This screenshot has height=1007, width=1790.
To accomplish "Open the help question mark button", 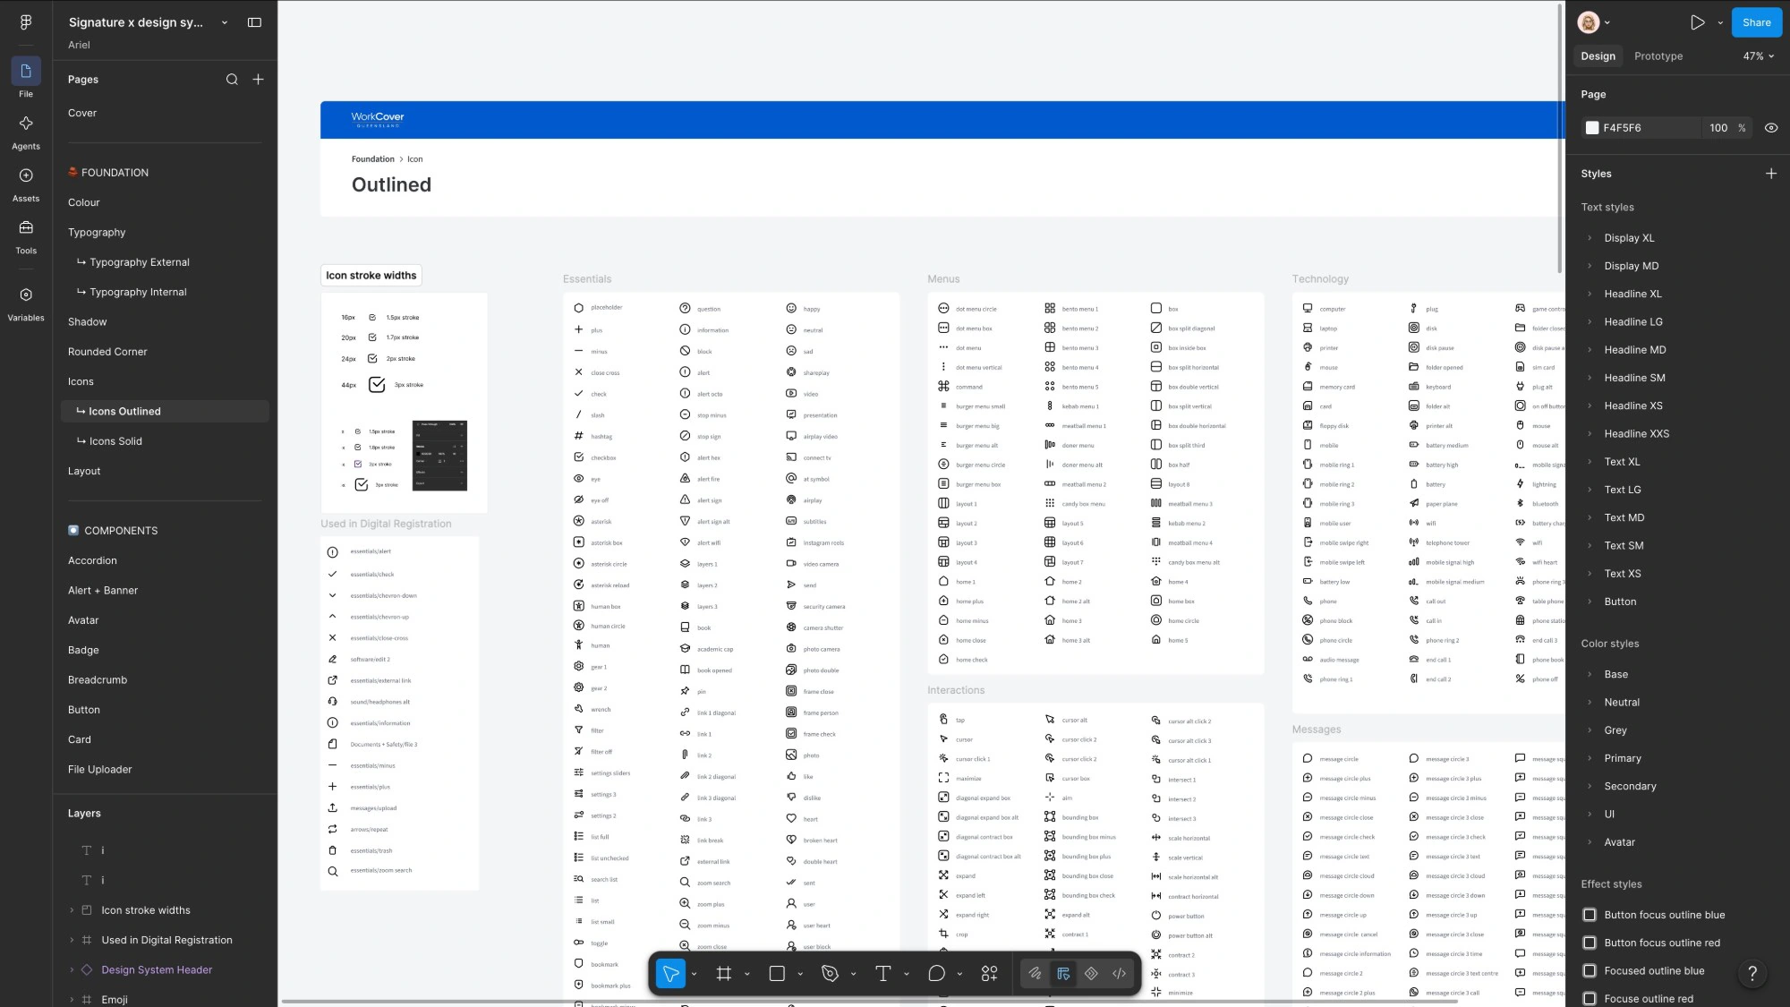I will pos(1752,973).
